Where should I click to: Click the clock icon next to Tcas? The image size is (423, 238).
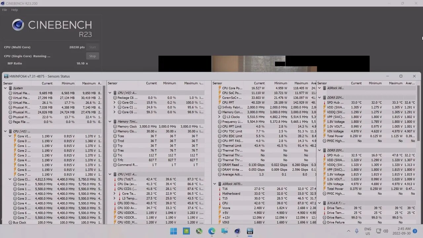point(115,136)
